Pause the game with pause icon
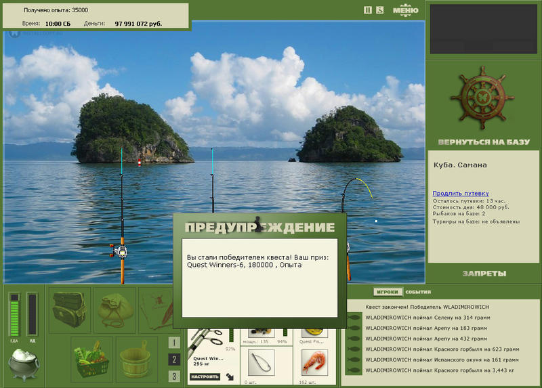 point(368,10)
